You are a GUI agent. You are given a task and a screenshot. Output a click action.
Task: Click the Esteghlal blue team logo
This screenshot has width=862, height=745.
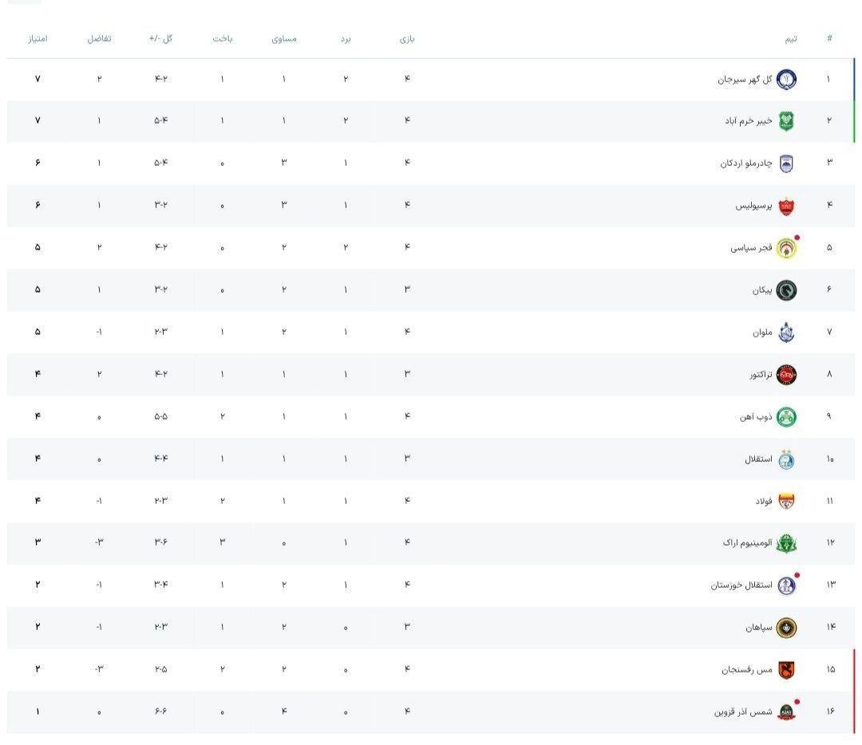[786, 459]
